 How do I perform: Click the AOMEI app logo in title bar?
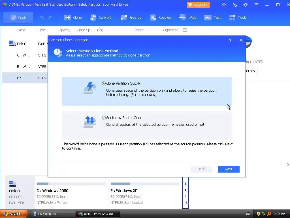coord(5,5)
